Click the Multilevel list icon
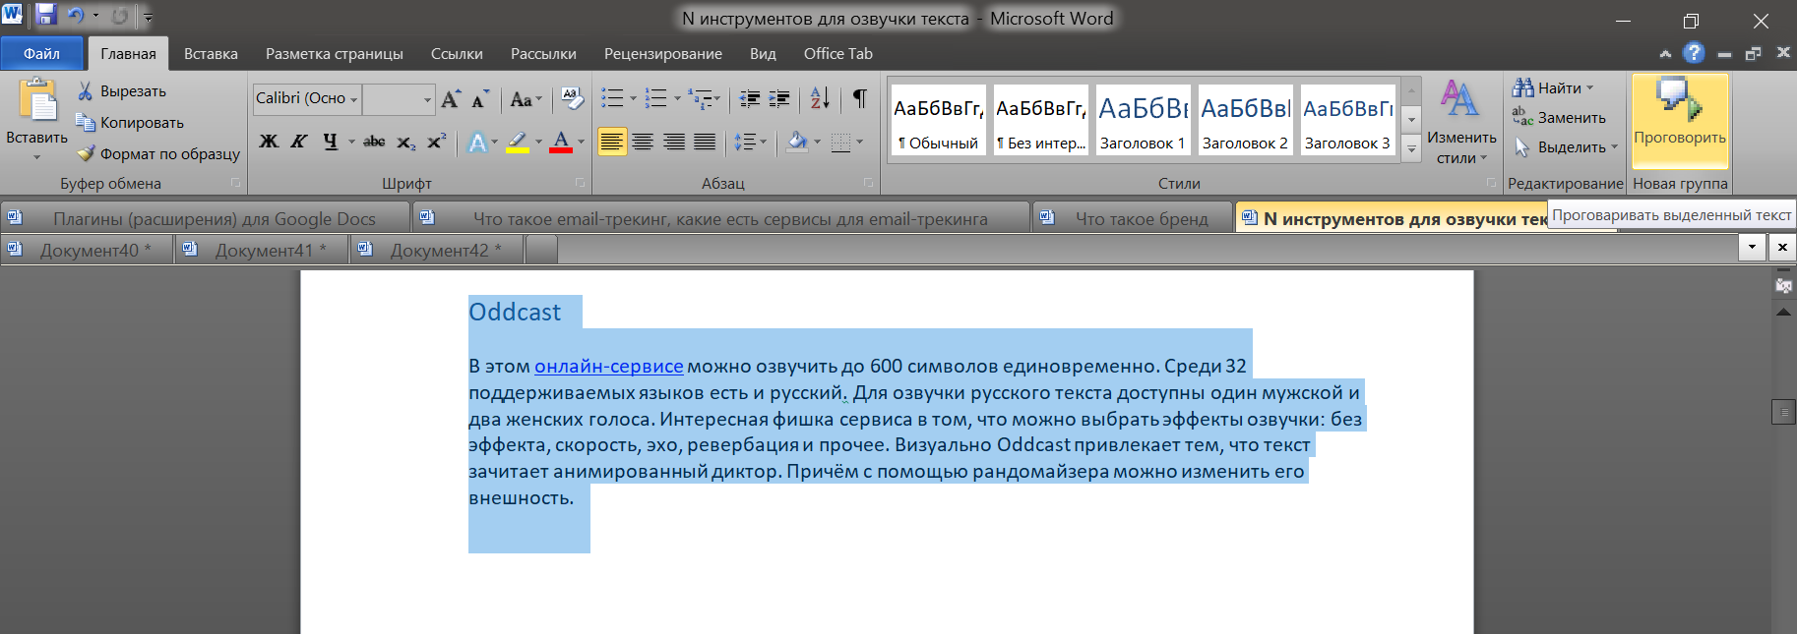Viewport: 1797px width, 634px height. [x=700, y=98]
